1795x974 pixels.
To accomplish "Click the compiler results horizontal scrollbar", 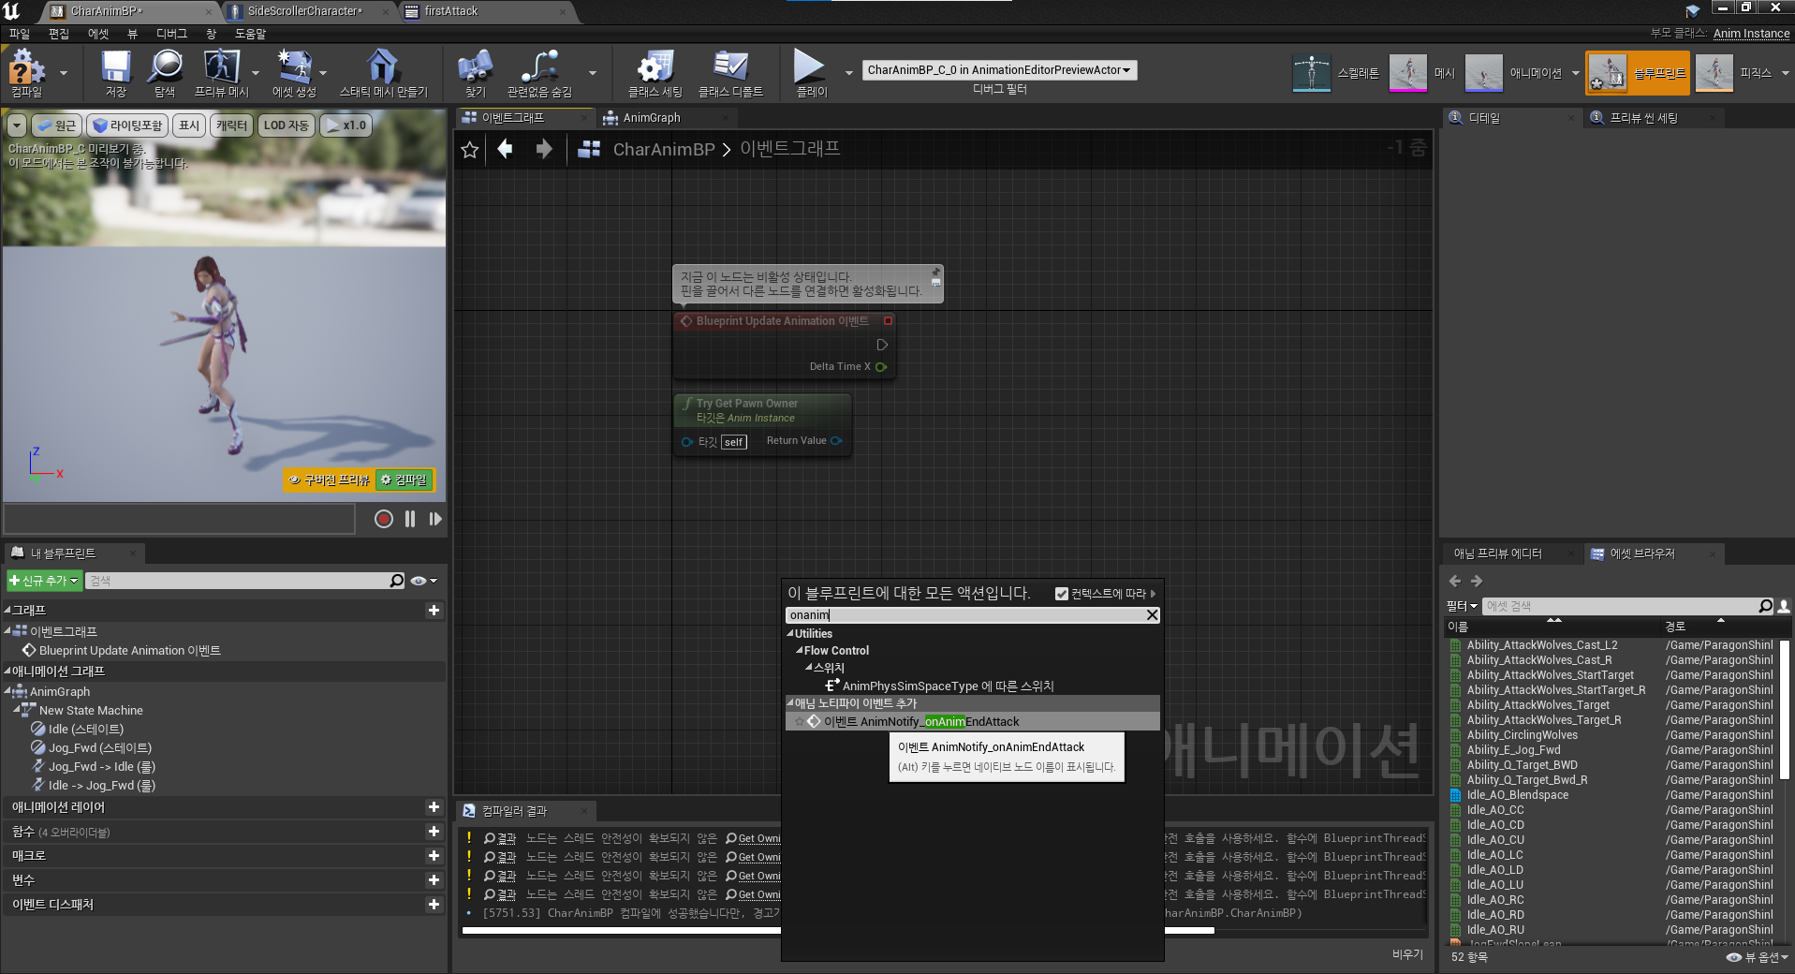I will (839, 931).
